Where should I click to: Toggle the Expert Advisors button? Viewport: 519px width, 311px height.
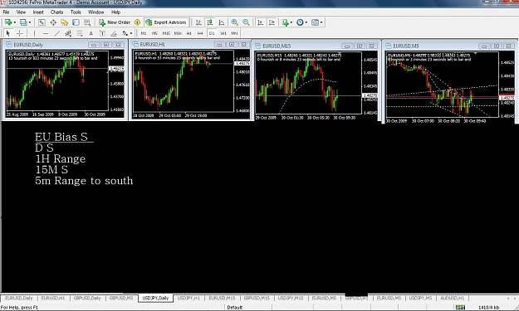(166, 22)
